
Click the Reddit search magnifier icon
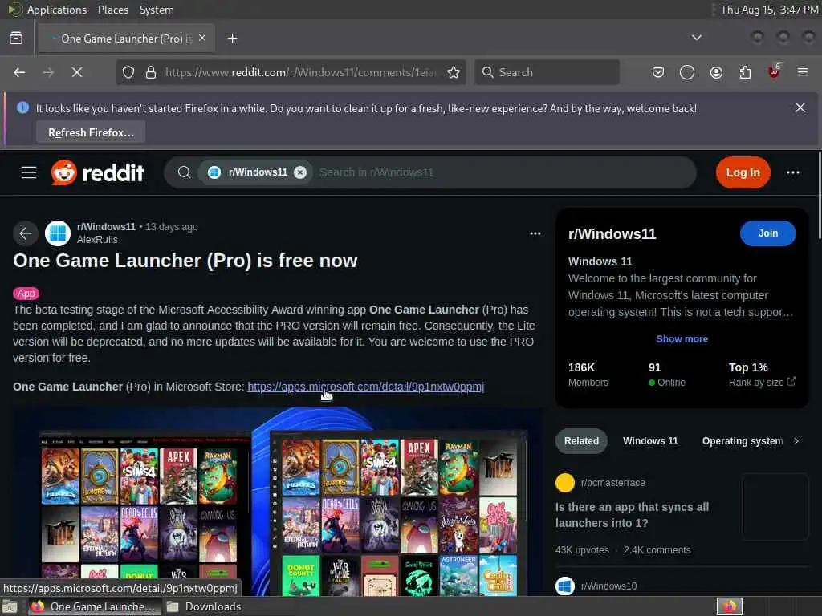[184, 172]
